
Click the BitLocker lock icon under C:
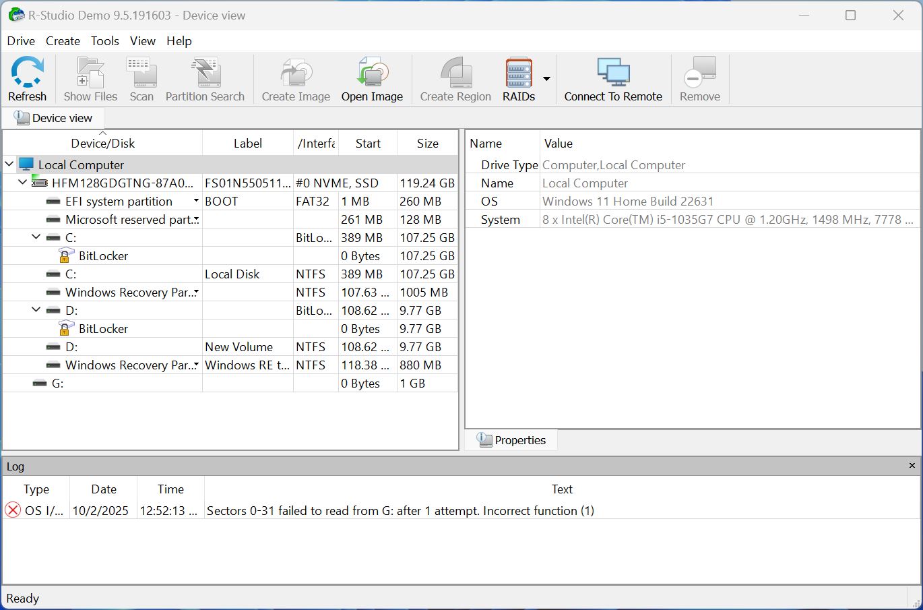pyautogui.click(x=65, y=255)
